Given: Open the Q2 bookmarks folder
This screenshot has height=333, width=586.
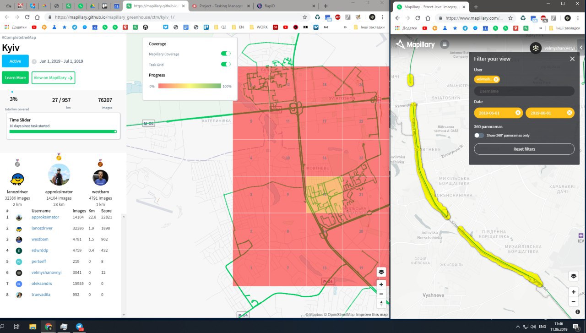Looking at the screenshot, I should tap(220, 27).
